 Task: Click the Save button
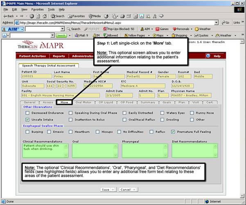(x=108, y=189)
